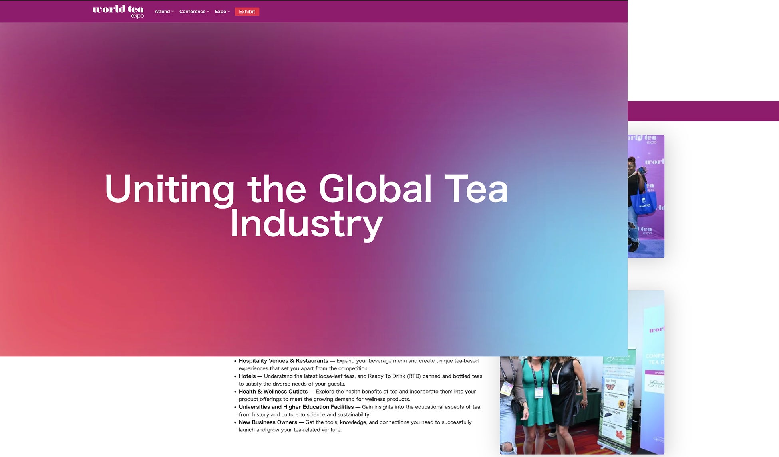Open the Expo navigation menu
This screenshot has width=779, height=457.
coord(220,12)
